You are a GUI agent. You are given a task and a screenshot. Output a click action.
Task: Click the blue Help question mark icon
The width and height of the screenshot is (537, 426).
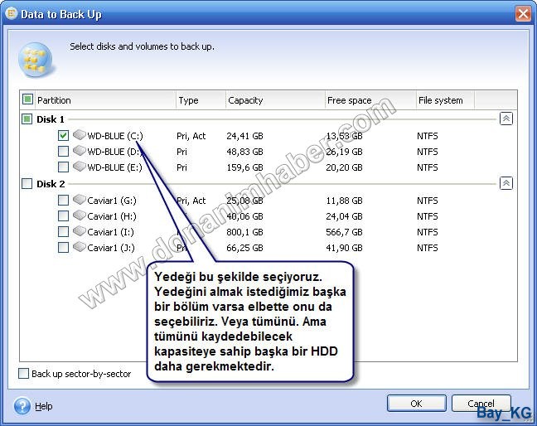(22, 406)
